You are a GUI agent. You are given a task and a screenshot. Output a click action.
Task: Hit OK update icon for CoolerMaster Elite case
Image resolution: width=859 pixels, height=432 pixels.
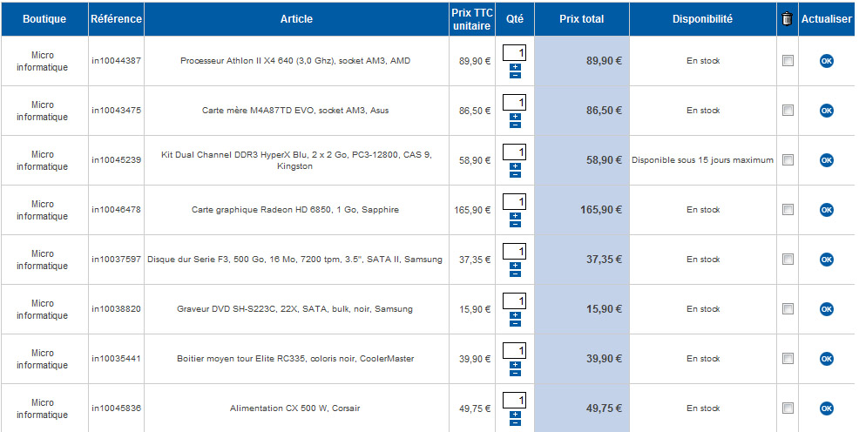coord(826,359)
